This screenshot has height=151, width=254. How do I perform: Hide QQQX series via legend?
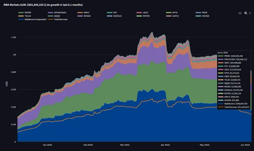pyautogui.click(x=54, y=16)
